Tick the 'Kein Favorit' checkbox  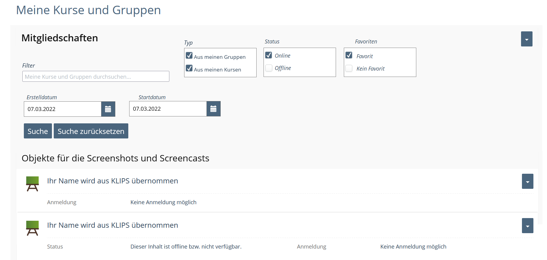coord(349,68)
